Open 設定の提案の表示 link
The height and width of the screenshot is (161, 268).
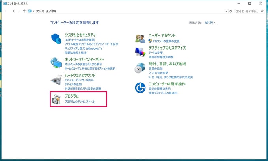160,89
